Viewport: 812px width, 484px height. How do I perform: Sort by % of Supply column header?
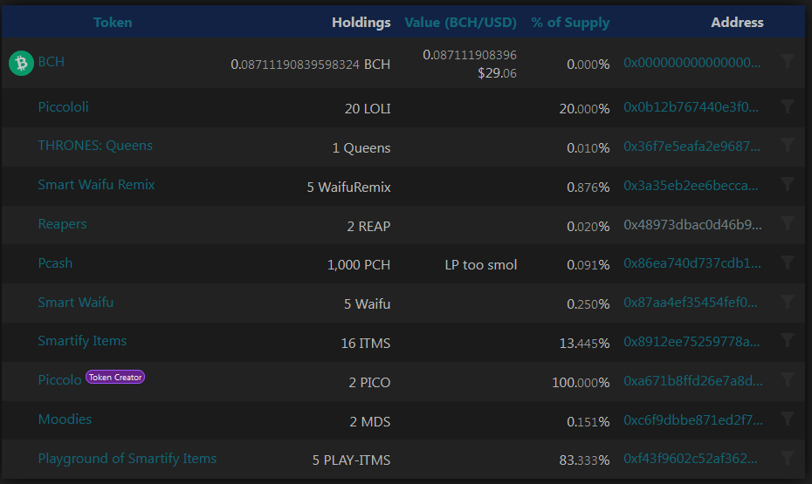coord(570,22)
